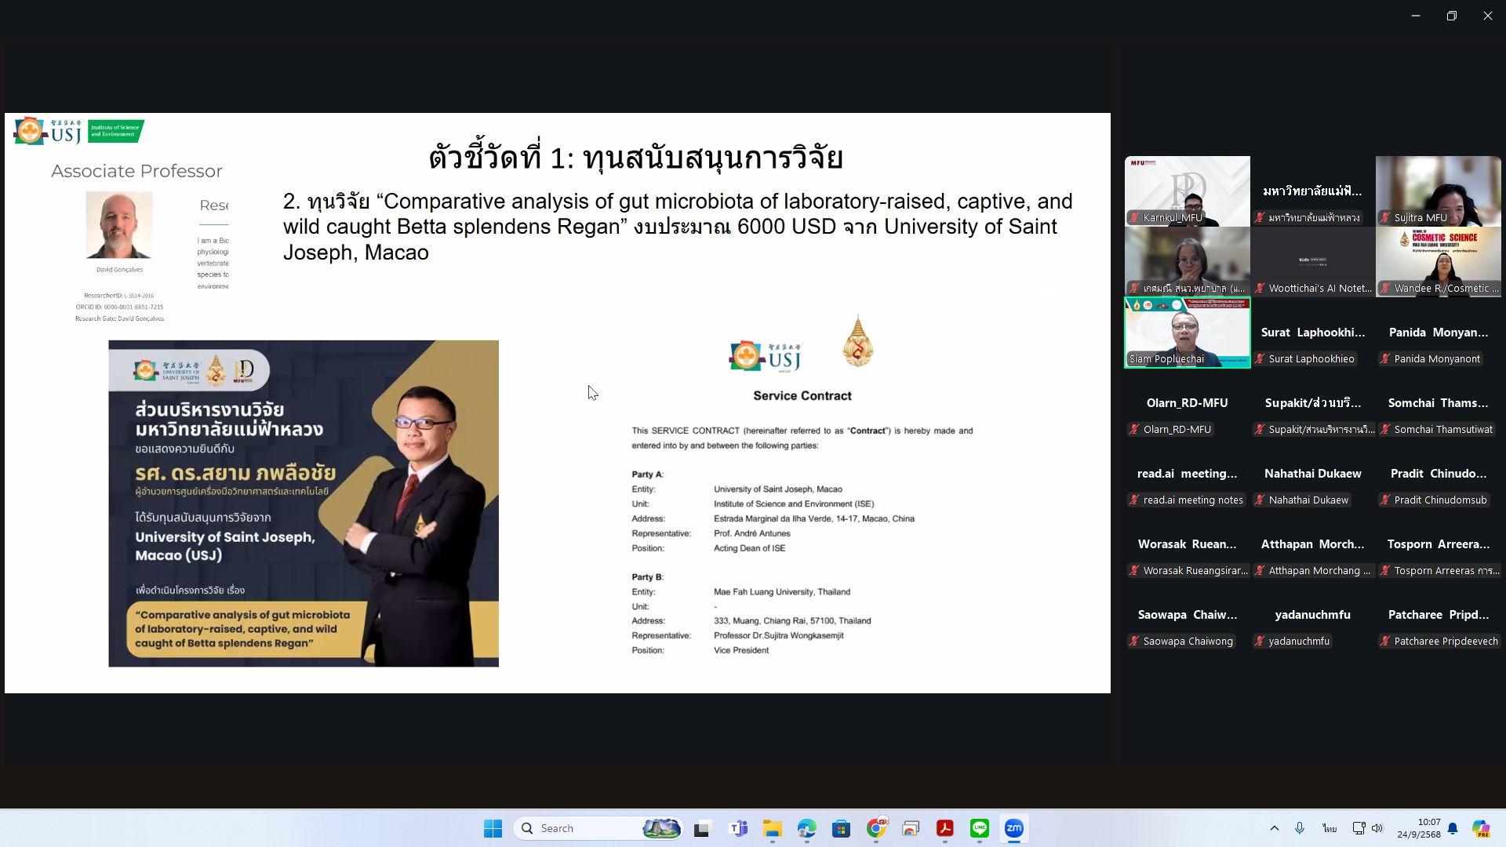
Task: Switch the Thai input language indicator
Action: coord(1330,828)
